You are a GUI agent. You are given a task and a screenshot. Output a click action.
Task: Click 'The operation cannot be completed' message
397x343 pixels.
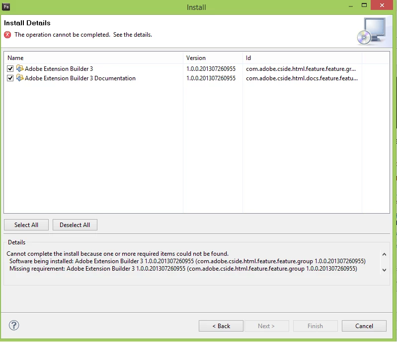[x=83, y=35]
